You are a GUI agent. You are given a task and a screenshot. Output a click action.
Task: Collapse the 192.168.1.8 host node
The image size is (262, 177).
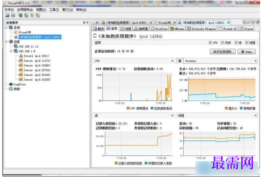[11, 51]
